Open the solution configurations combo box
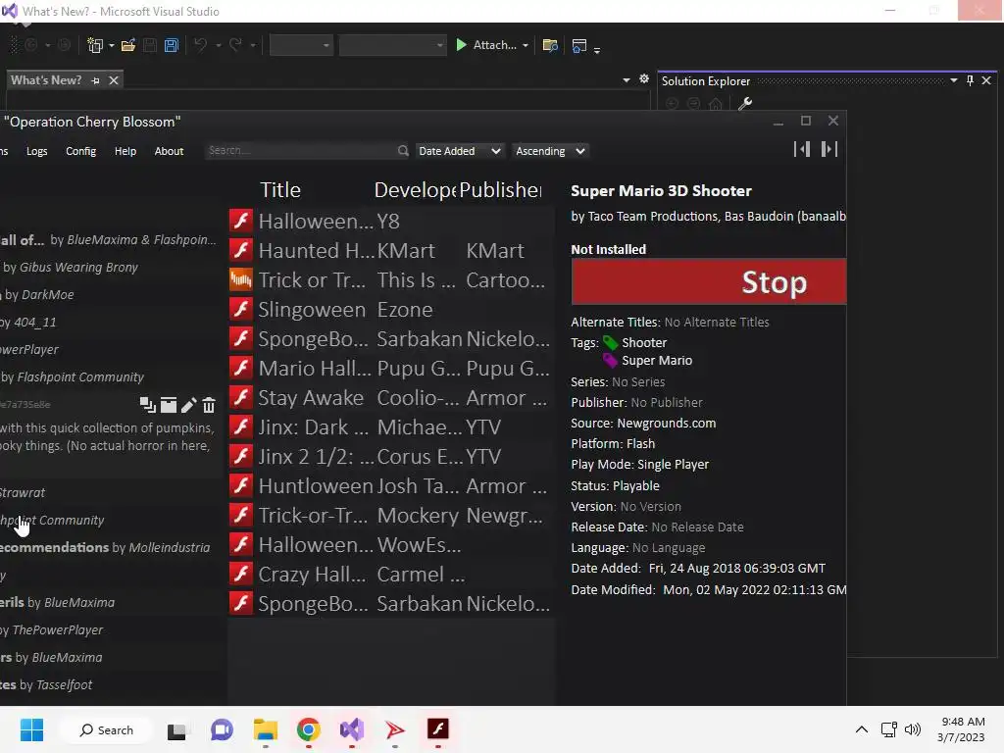Screen dimensions: 1004x753 click(301, 45)
